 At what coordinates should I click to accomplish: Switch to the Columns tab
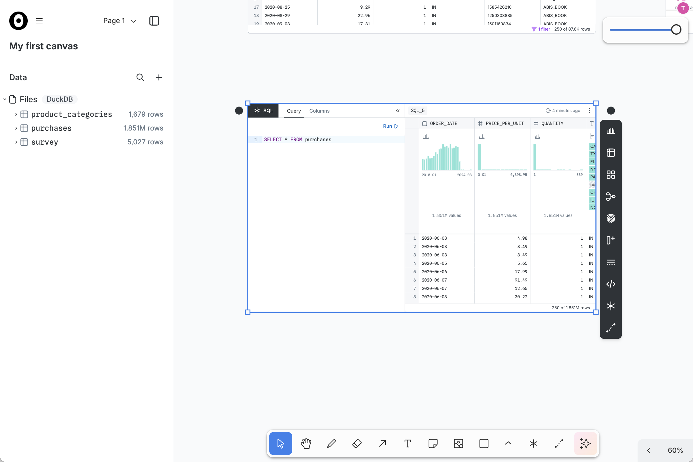point(319,111)
